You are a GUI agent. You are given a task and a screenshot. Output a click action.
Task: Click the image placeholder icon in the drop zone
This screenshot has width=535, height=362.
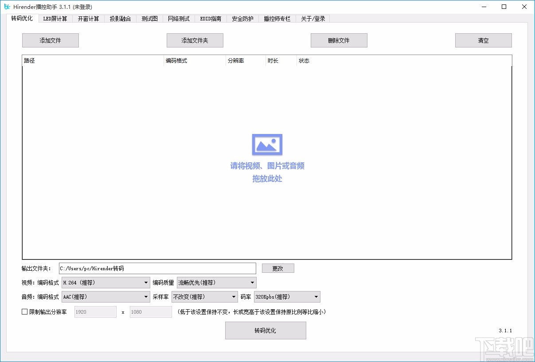tap(266, 144)
